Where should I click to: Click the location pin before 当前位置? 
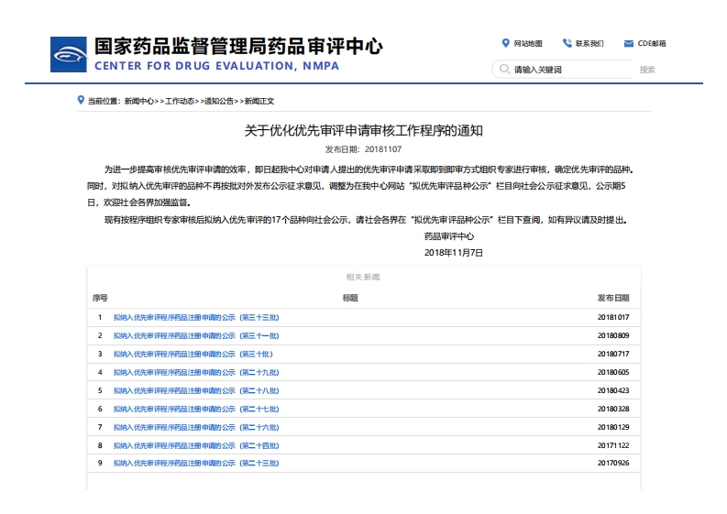click(81, 100)
